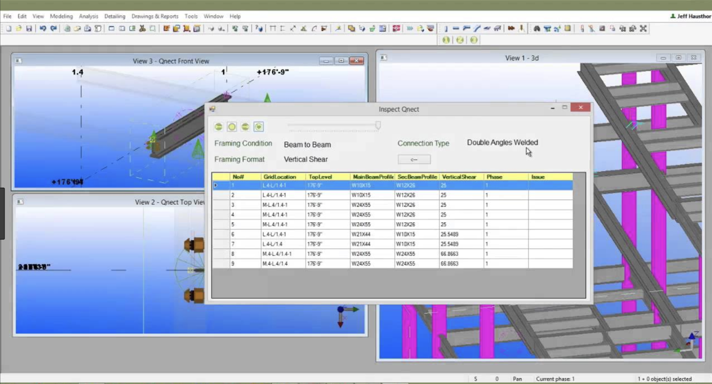
Task: Click the slider handle in Inspect Qnect
Action: 378,126
